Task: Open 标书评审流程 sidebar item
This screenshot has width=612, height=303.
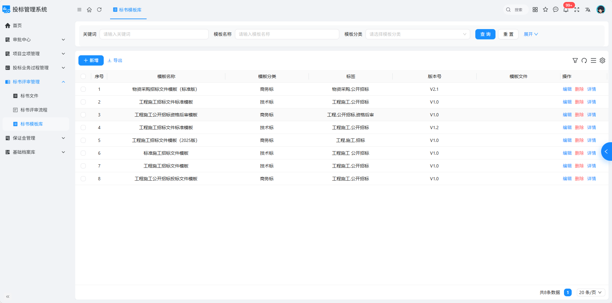Action: point(36,110)
